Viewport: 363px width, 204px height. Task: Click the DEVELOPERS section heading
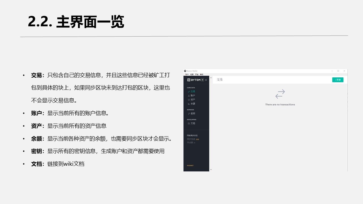click(x=192, y=120)
